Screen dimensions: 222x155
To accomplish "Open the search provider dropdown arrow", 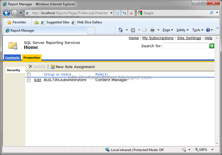I will 217,12.
